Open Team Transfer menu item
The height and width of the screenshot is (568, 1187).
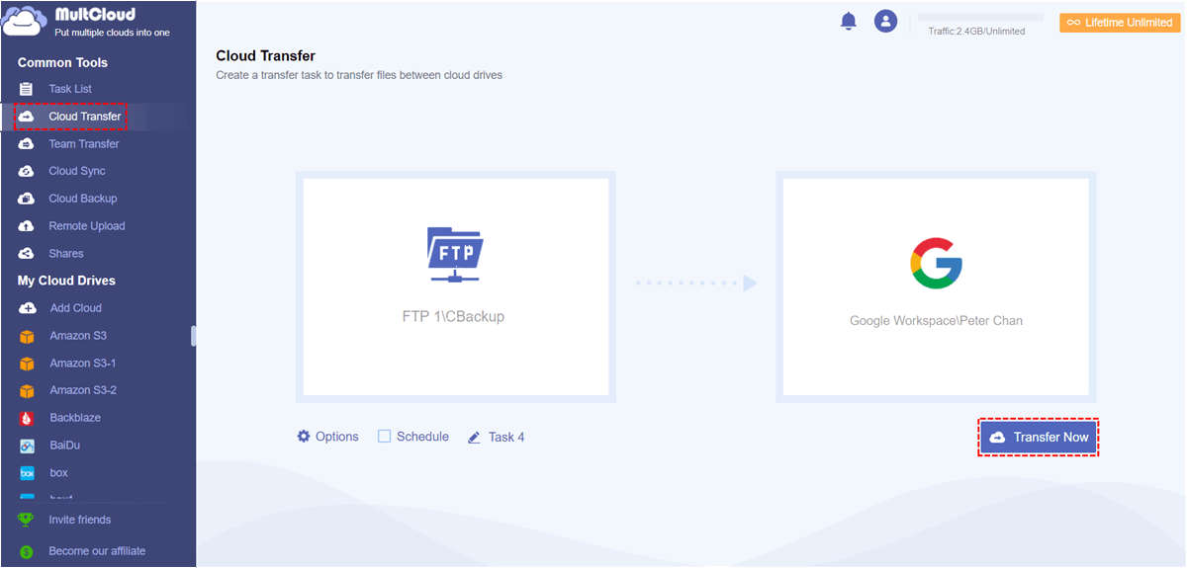point(83,144)
